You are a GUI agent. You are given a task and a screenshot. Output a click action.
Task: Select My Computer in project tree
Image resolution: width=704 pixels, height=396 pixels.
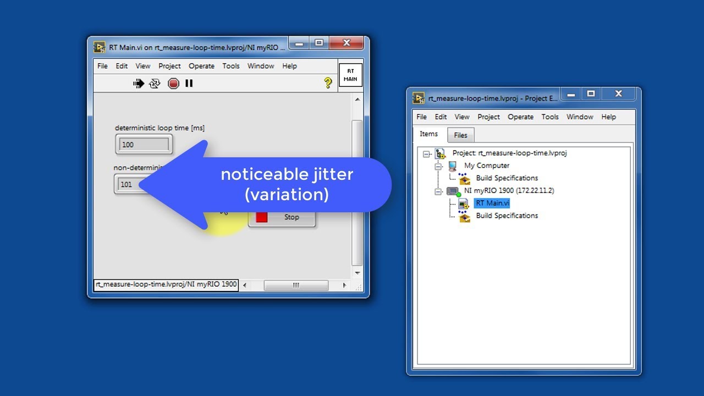[487, 166]
